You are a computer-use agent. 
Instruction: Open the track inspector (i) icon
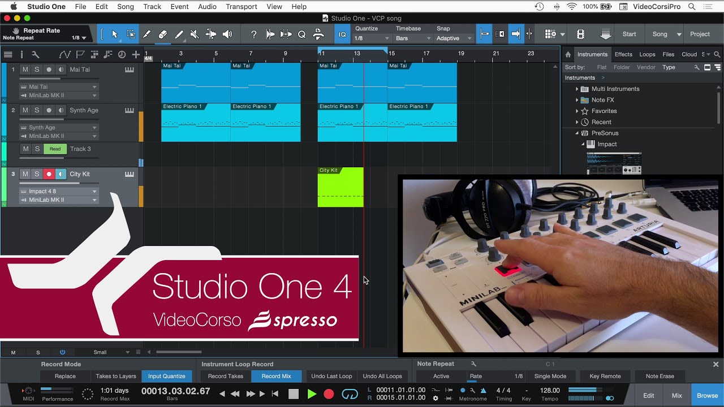coord(21,55)
